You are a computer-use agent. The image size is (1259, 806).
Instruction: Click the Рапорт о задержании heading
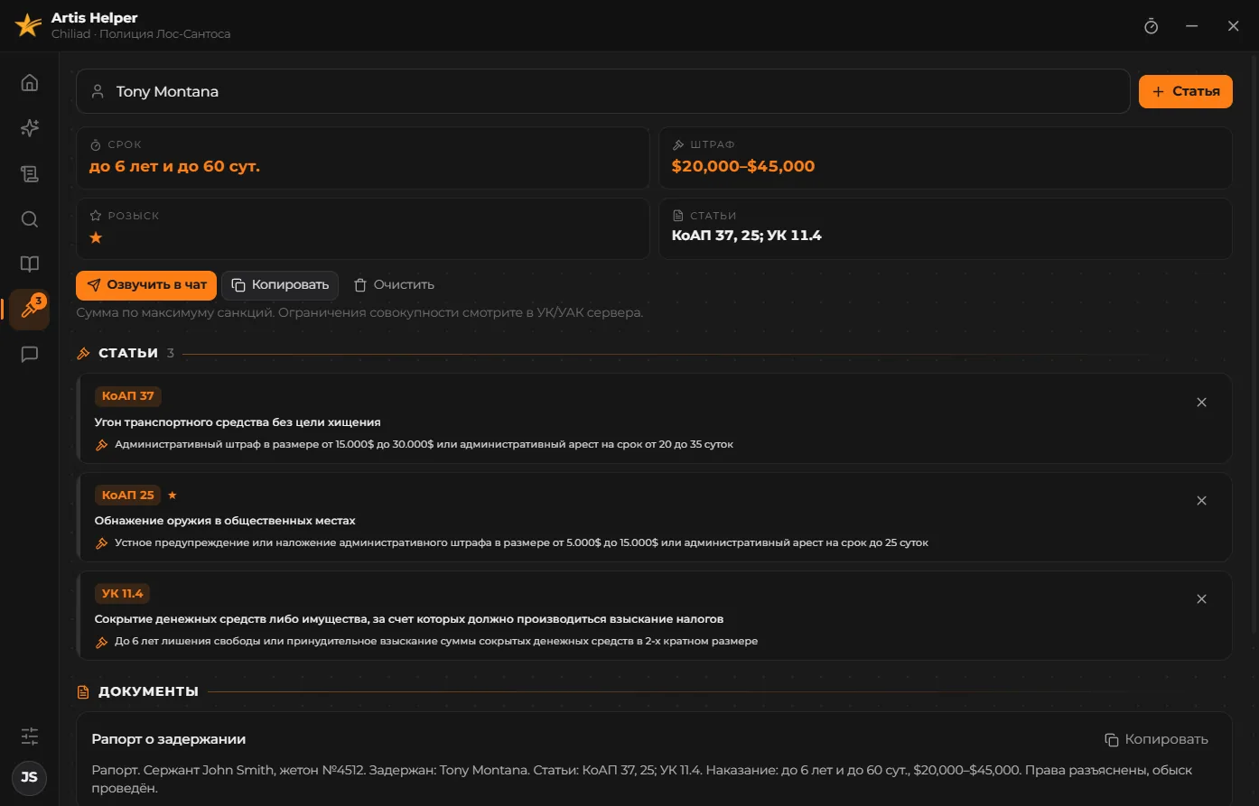click(169, 739)
